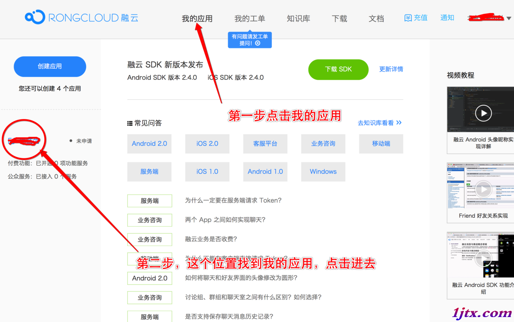514x322 pixels.
Task: Click the 创建应用 button
Action: [50, 66]
